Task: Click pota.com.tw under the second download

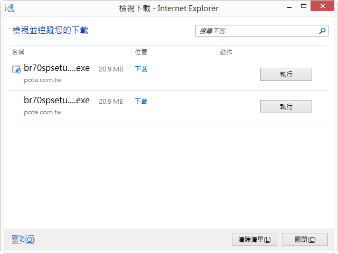Action: click(42, 112)
